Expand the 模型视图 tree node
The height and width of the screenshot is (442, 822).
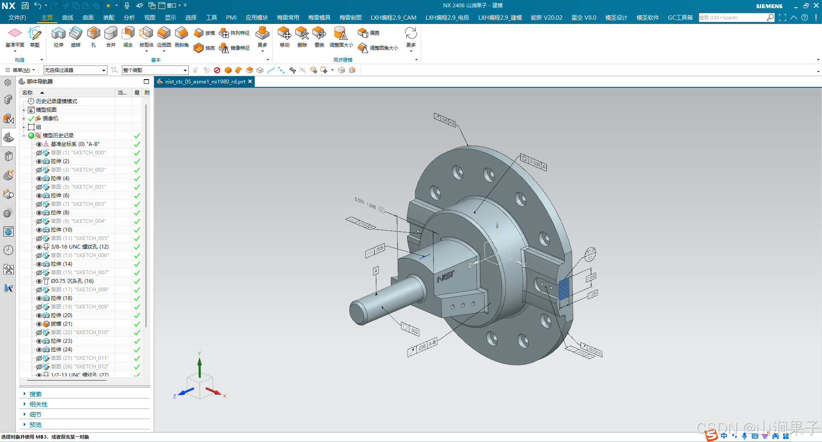24,110
